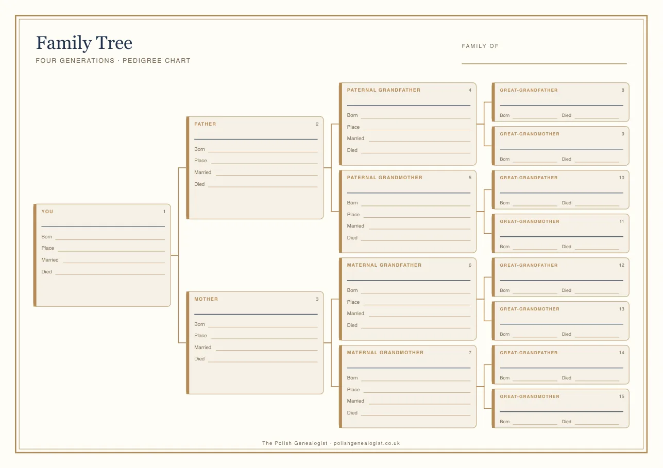Screen dimensions: 663x468
Task: Click the 'YOU' box heading
Action: pos(47,212)
